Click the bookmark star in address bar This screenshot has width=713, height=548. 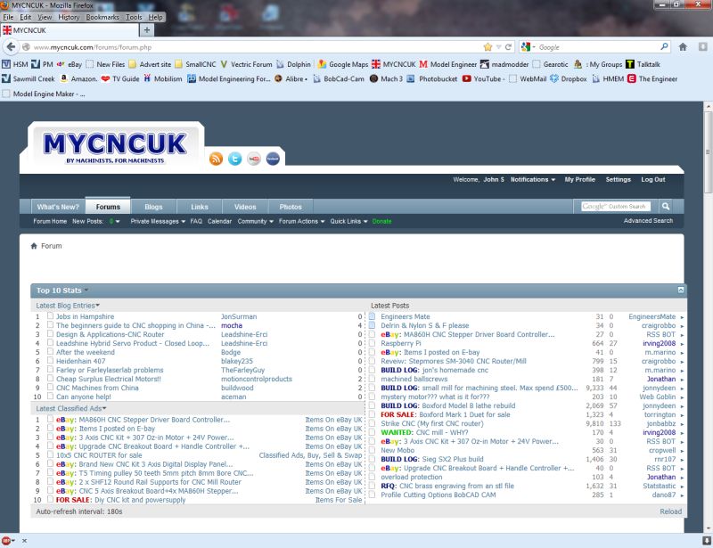pyautogui.click(x=488, y=46)
